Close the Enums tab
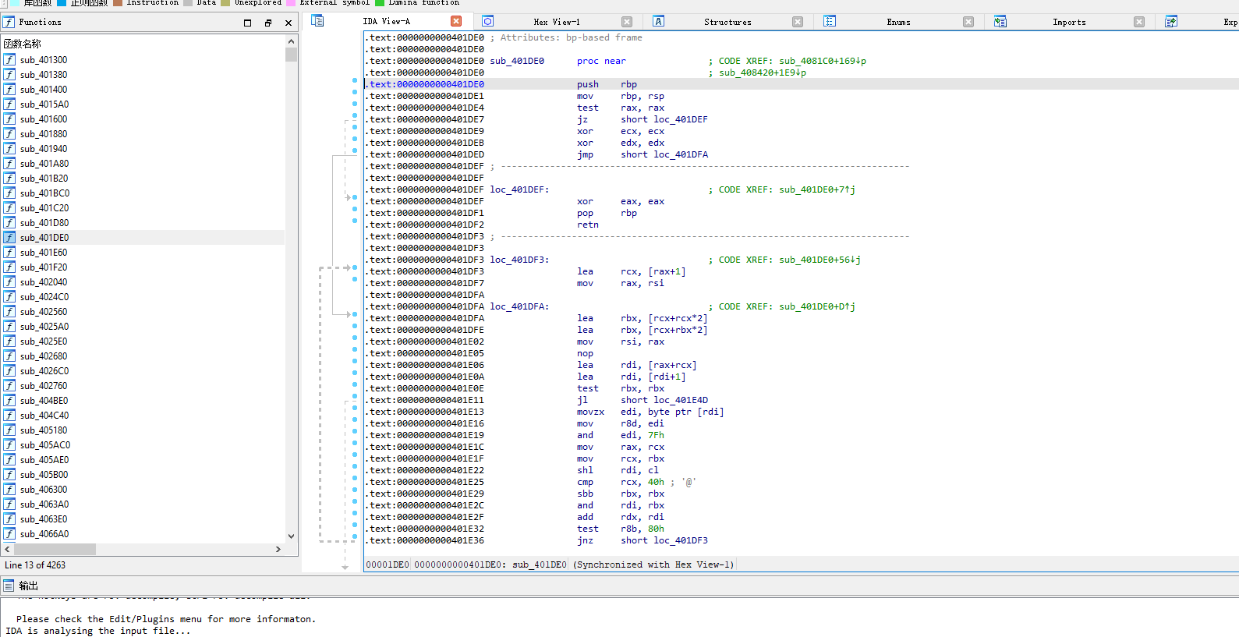1239x637 pixels. click(x=968, y=22)
